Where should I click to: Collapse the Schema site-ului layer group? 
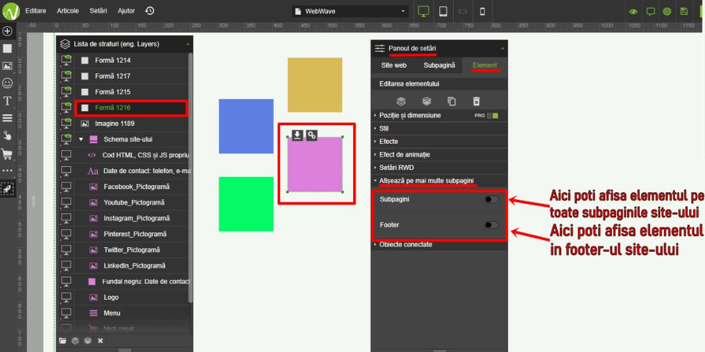(81, 139)
